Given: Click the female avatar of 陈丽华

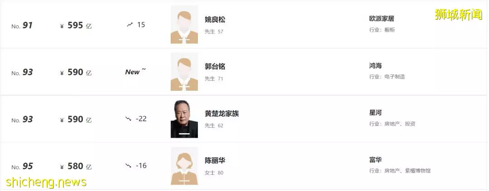Looking at the screenshot, I should tap(184, 166).
